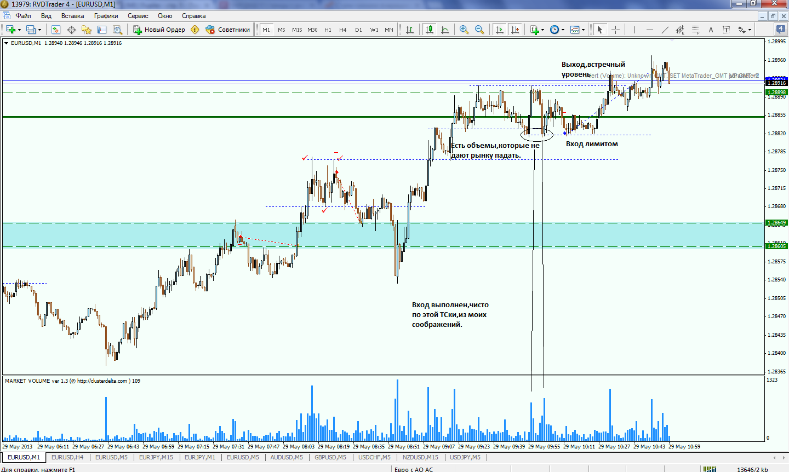Screen dimensions: 789x472
Task: Select the H1 timeframe
Action: [x=328, y=30]
